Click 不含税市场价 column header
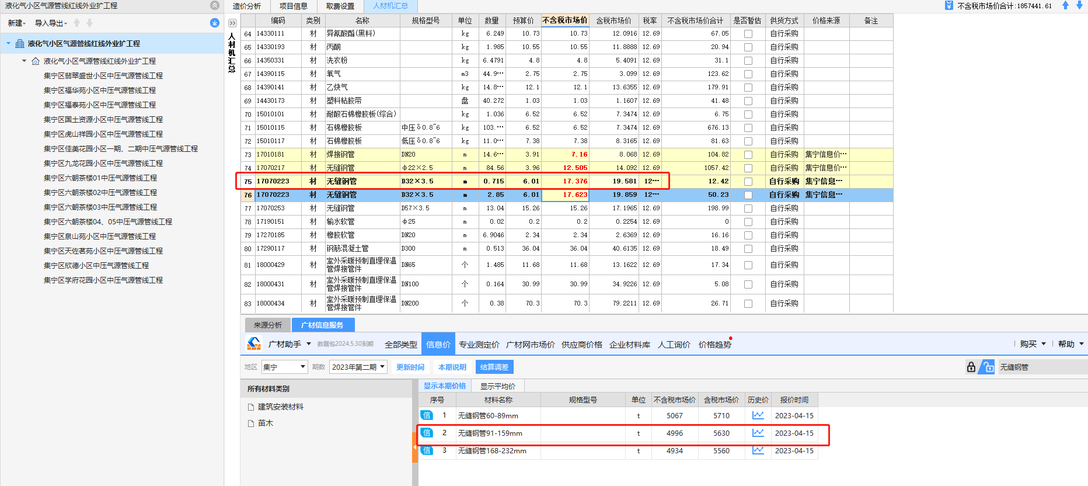Viewport: 1088px width, 486px height. pyautogui.click(x=565, y=20)
